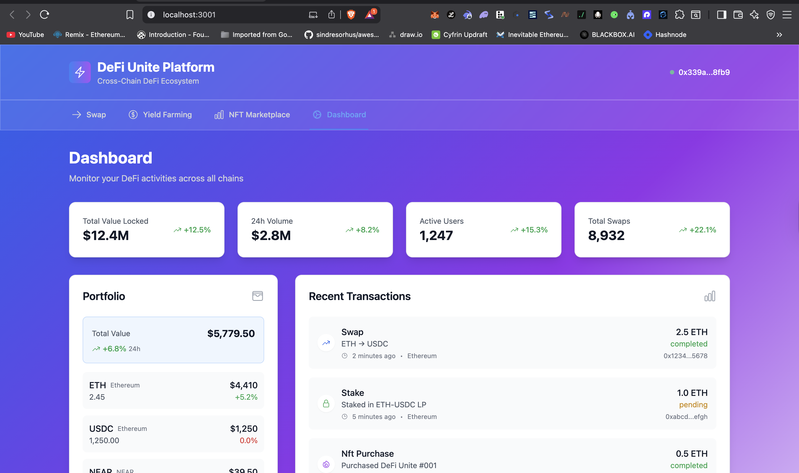Open the Phantom ghost wallet extension
799x473 pixels.
coord(483,15)
